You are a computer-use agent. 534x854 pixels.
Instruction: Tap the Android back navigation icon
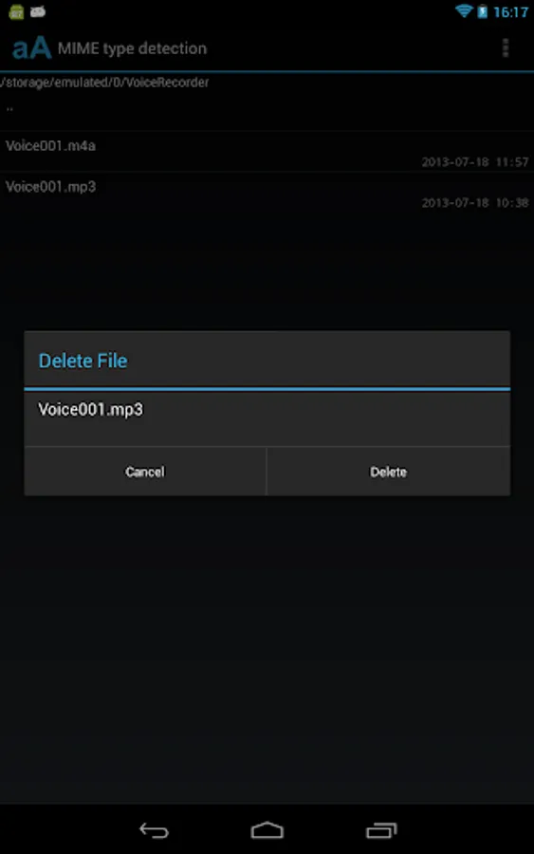tap(154, 830)
